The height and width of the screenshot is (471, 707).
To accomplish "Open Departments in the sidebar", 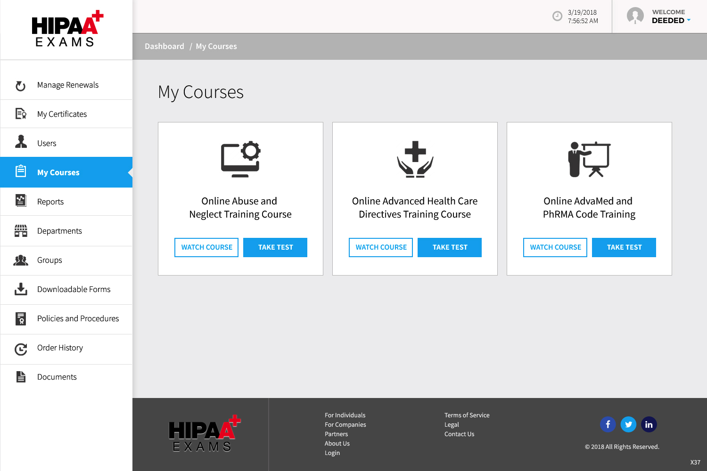I will [x=66, y=231].
